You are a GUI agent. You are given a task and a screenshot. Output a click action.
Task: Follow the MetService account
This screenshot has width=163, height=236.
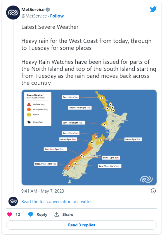tap(57, 16)
